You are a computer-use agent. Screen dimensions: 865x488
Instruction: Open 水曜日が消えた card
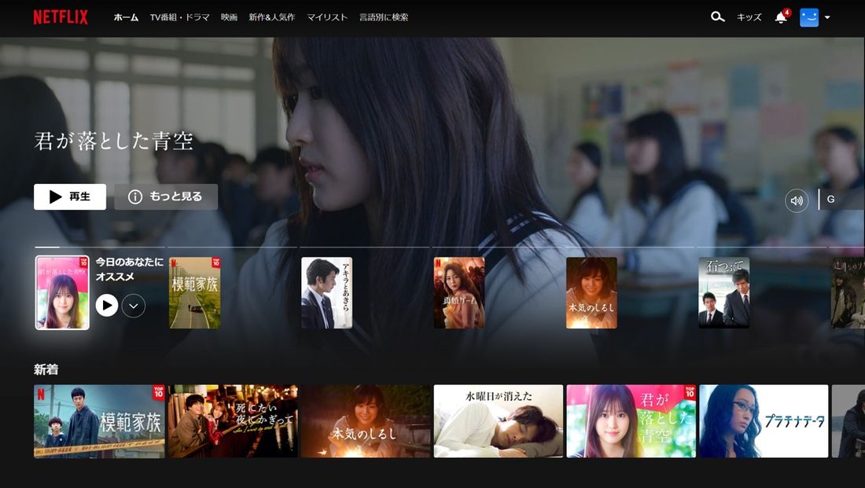tap(498, 421)
